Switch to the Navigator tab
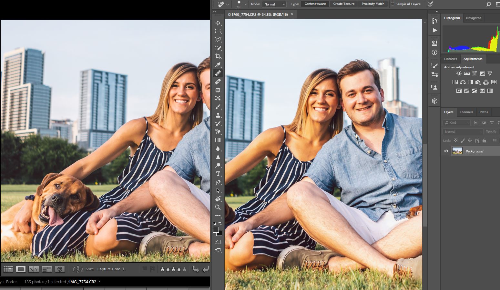Viewport: 500px width, 290px height. pos(474,18)
